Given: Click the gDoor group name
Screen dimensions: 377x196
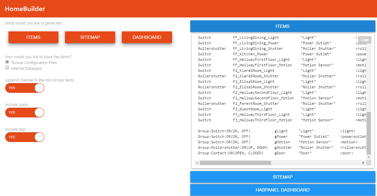Looking at the screenshot, I should [280, 153].
